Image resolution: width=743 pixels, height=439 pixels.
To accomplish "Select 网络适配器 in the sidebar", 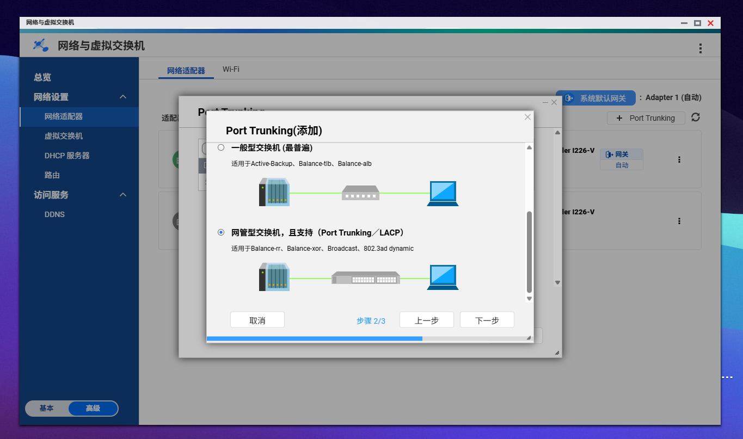I will (79, 116).
